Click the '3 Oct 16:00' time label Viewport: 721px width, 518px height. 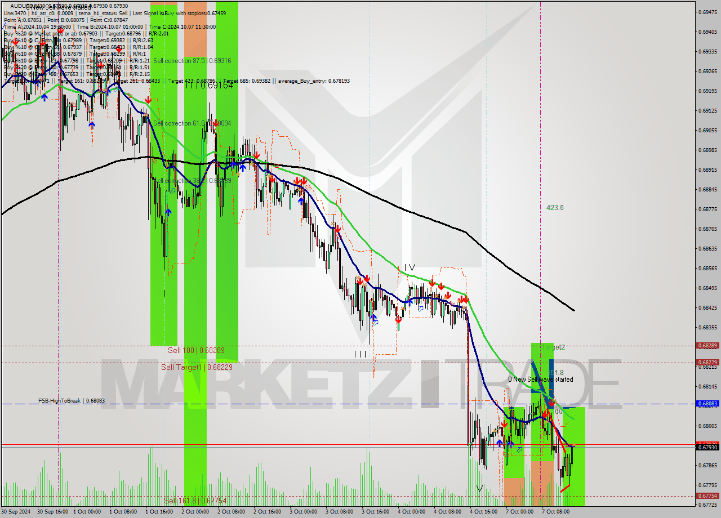click(375, 512)
